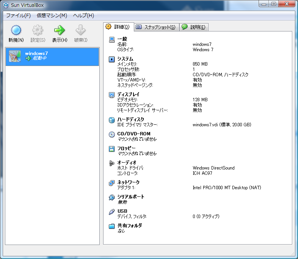
Task: Click the ネットワーク section network icon
Action: [112, 183]
